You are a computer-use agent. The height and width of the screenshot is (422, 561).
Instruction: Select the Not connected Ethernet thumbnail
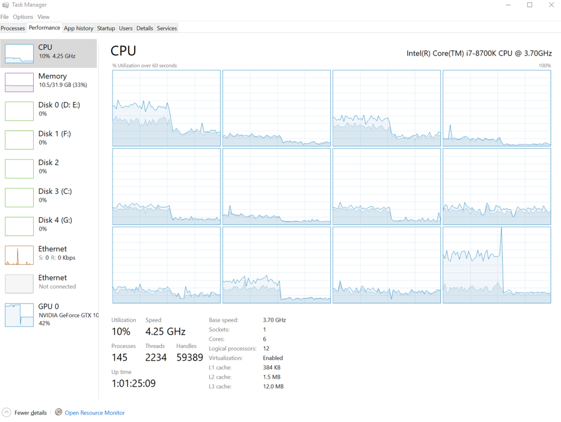(x=19, y=284)
